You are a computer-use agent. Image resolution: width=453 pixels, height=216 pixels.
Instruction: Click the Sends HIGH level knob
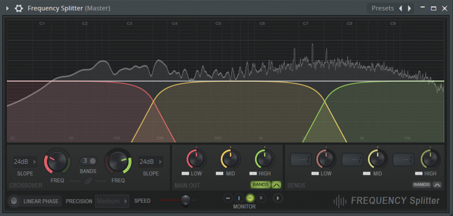click(x=430, y=159)
